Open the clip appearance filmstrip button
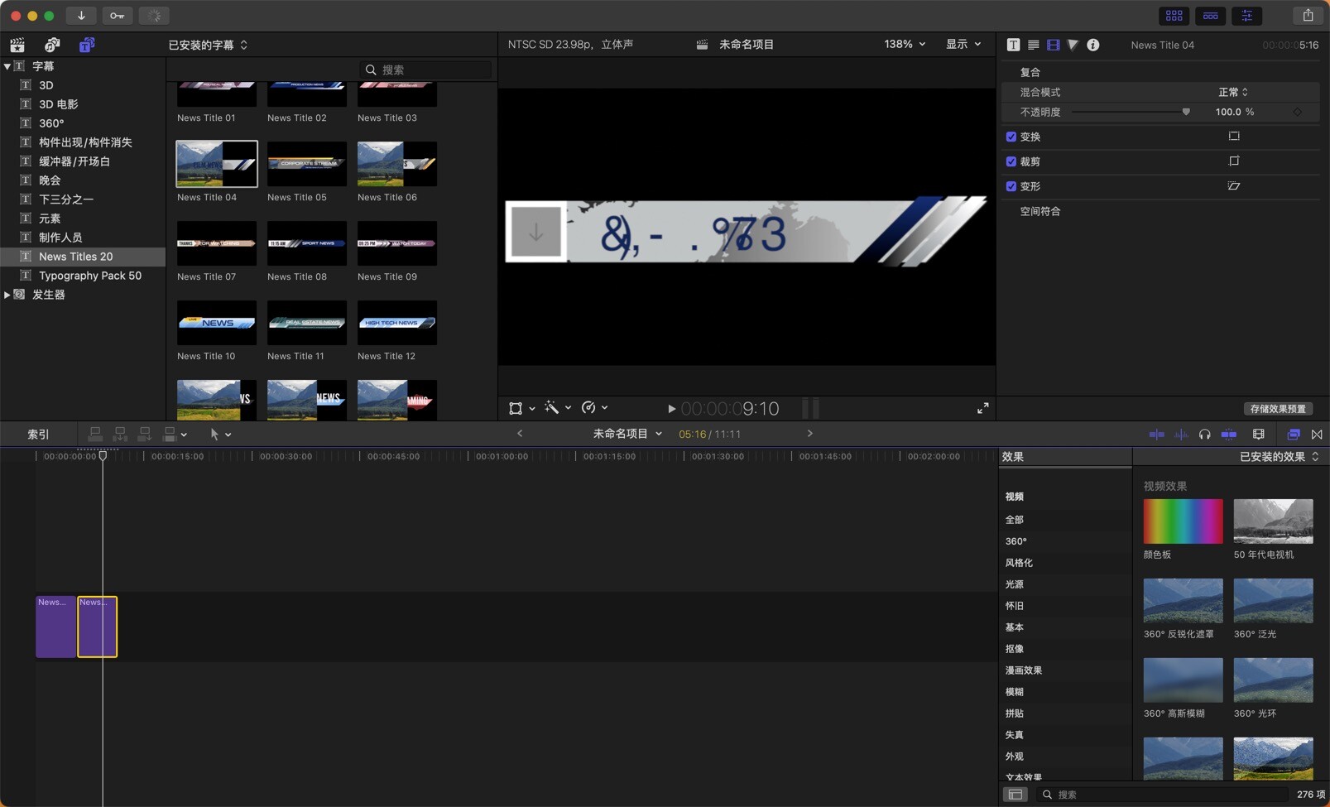This screenshot has width=1330, height=807. point(1258,435)
